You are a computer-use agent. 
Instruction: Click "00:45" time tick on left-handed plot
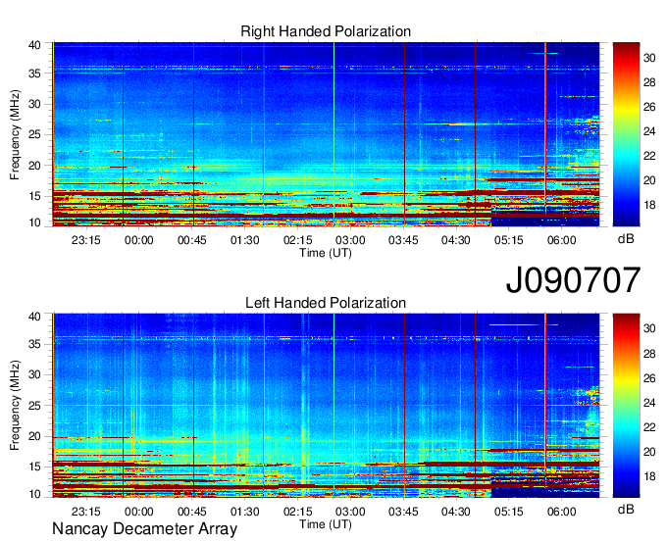192,512
